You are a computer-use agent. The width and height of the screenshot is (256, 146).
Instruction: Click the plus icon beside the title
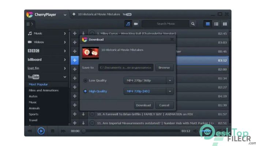74,14
